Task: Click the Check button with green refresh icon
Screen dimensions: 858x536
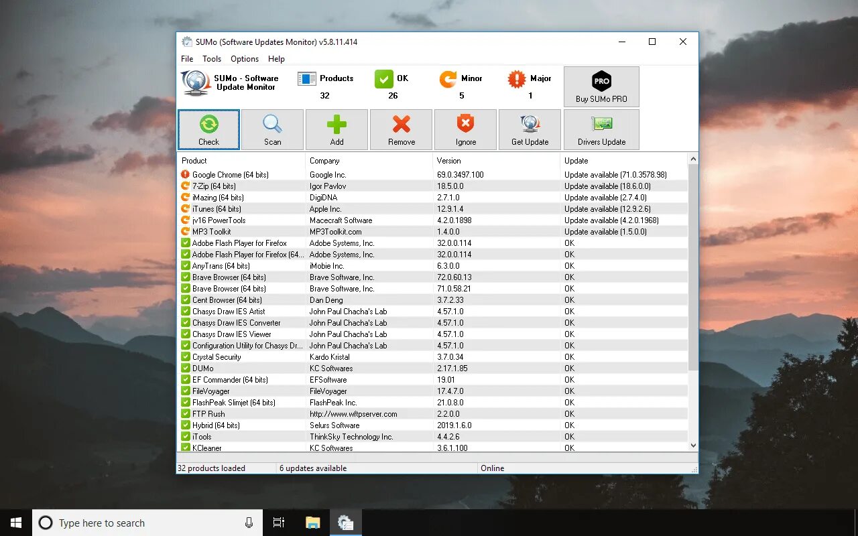Action: [x=208, y=129]
